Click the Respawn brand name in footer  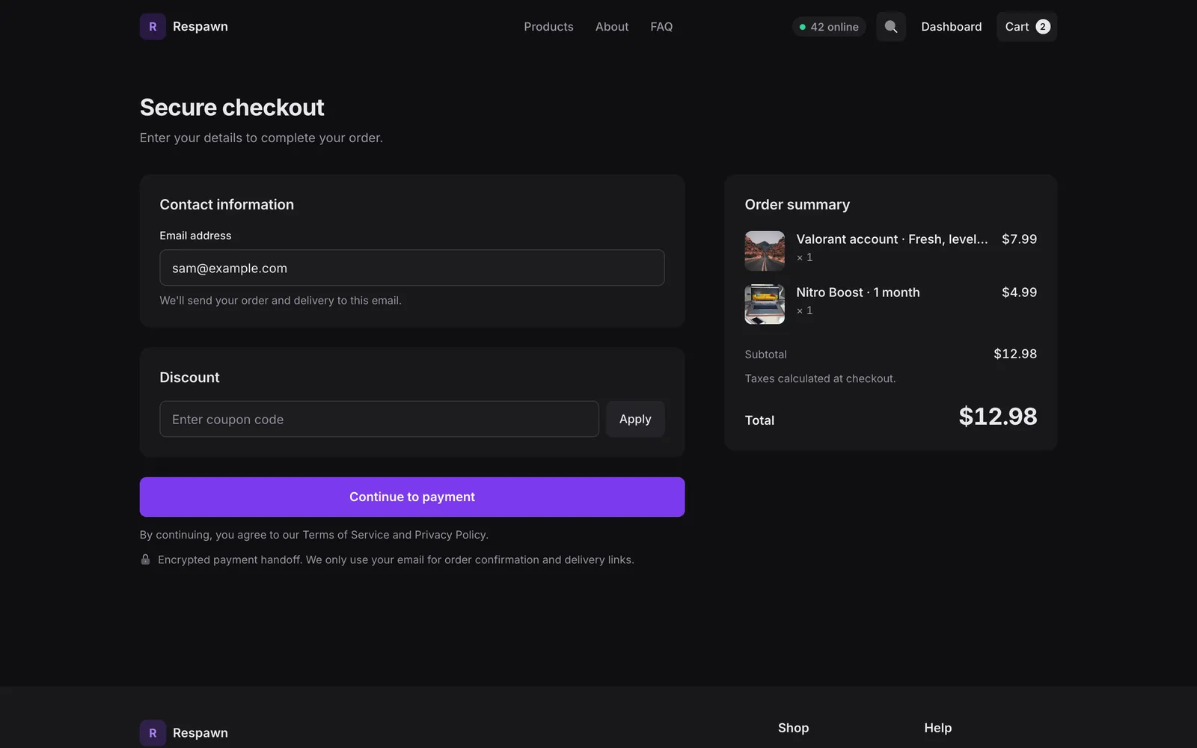(200, 733)
